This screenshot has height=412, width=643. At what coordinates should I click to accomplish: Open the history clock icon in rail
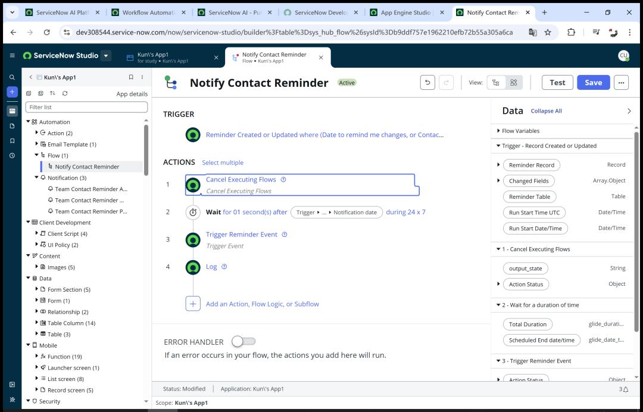click(x=13, y=155)
